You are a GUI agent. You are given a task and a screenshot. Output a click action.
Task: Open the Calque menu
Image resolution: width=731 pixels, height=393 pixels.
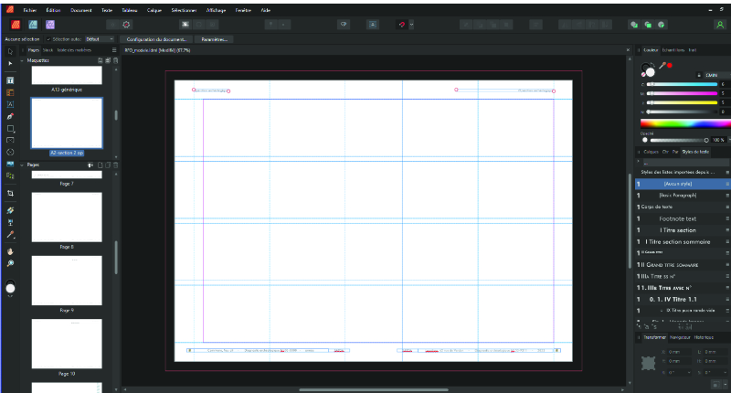[154, 10]
